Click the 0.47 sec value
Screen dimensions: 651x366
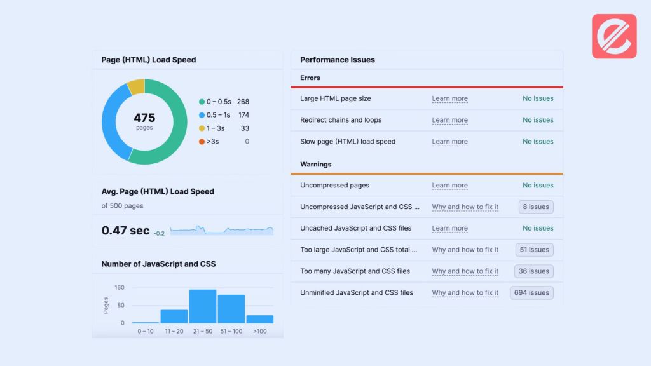pyautogui.click(x=125, y=230)
